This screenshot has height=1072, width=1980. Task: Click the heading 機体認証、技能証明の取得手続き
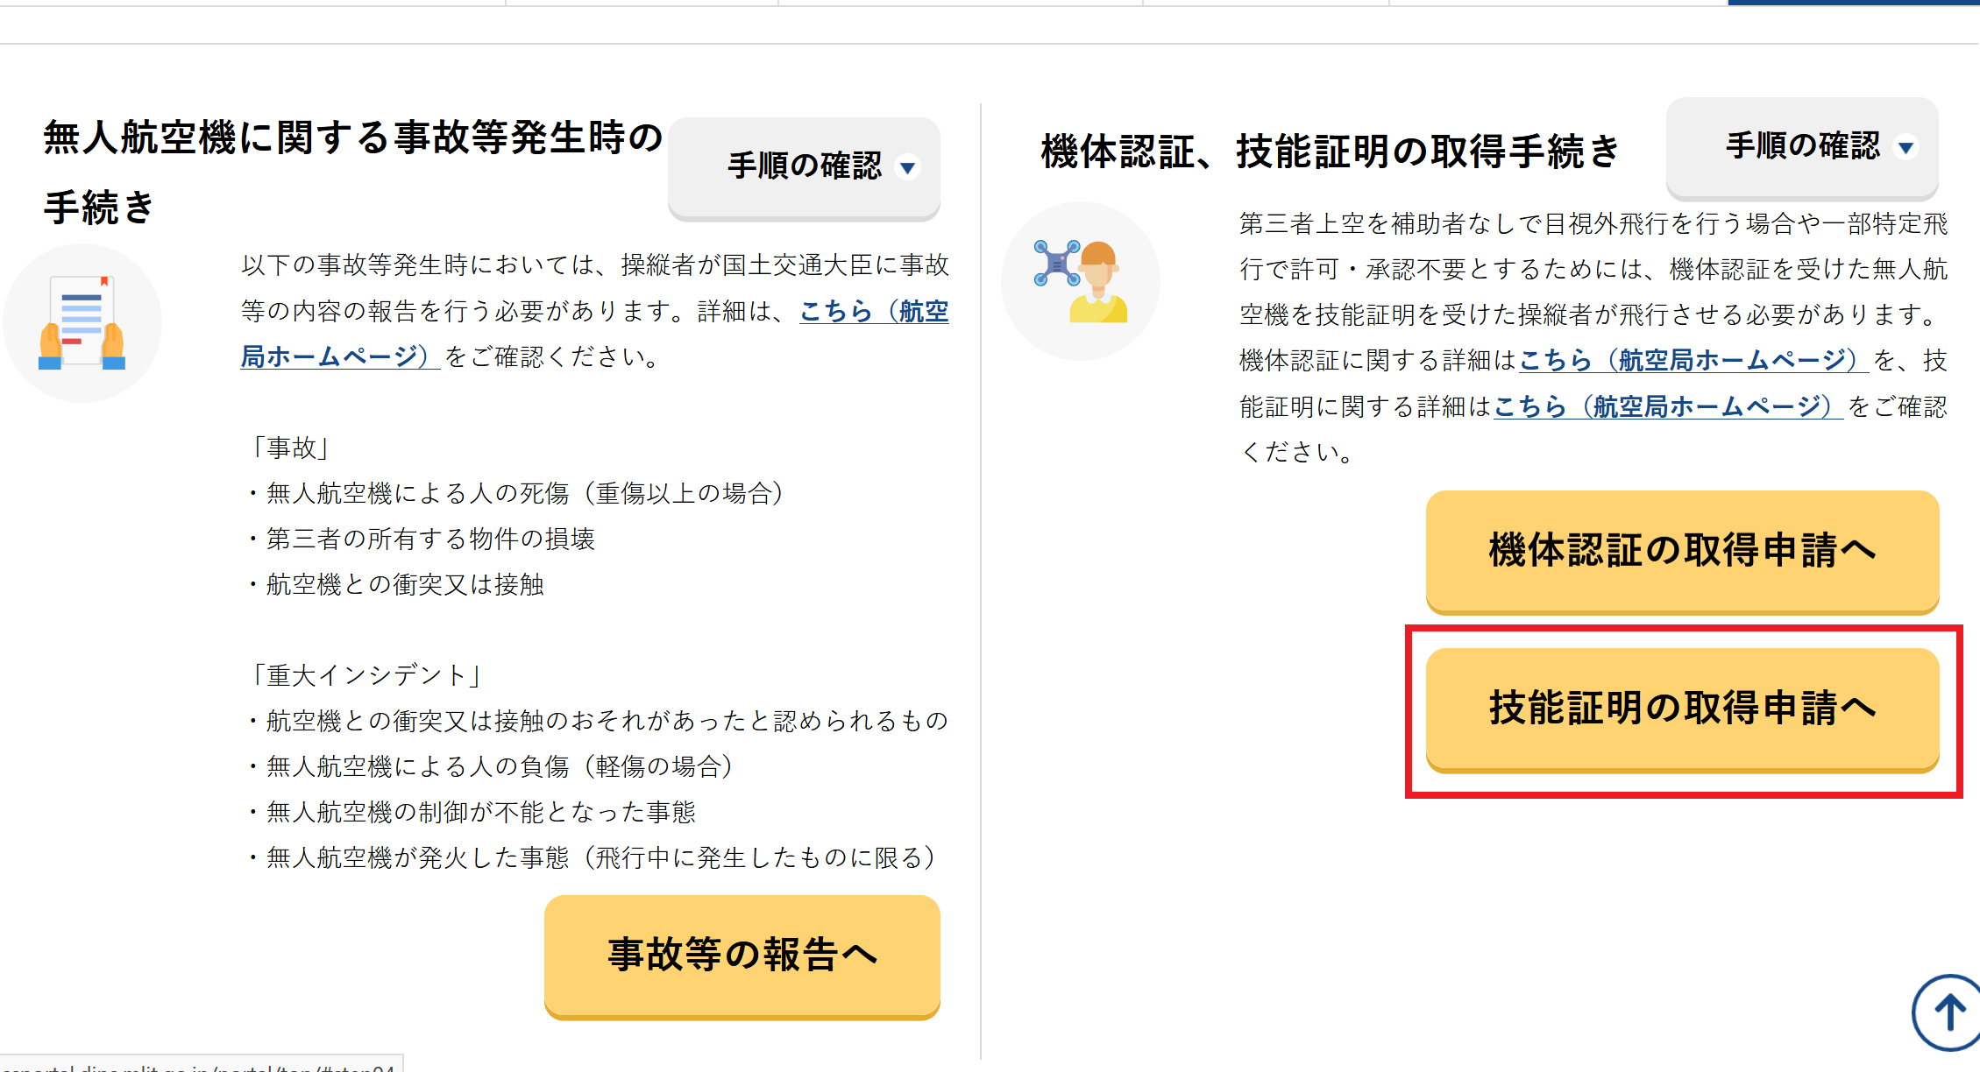click(1331, 152)
